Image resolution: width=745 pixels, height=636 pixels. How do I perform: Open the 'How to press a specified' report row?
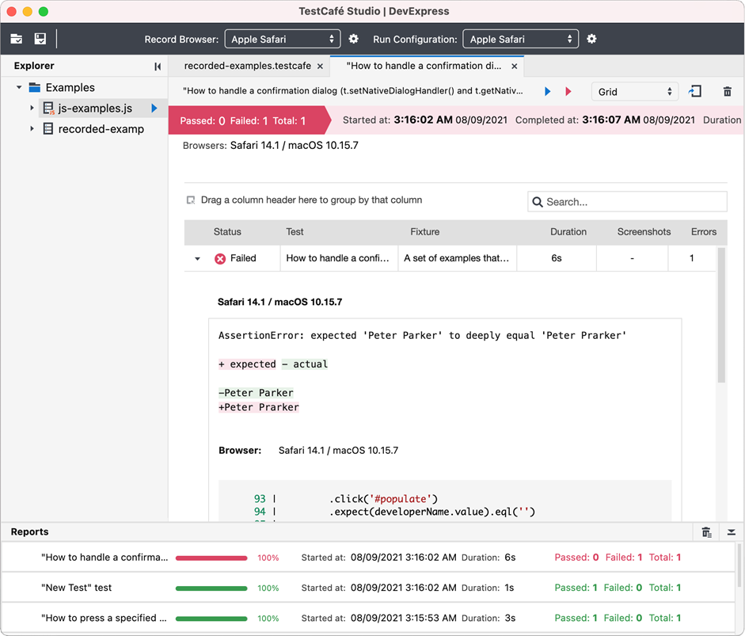(368, 618)
